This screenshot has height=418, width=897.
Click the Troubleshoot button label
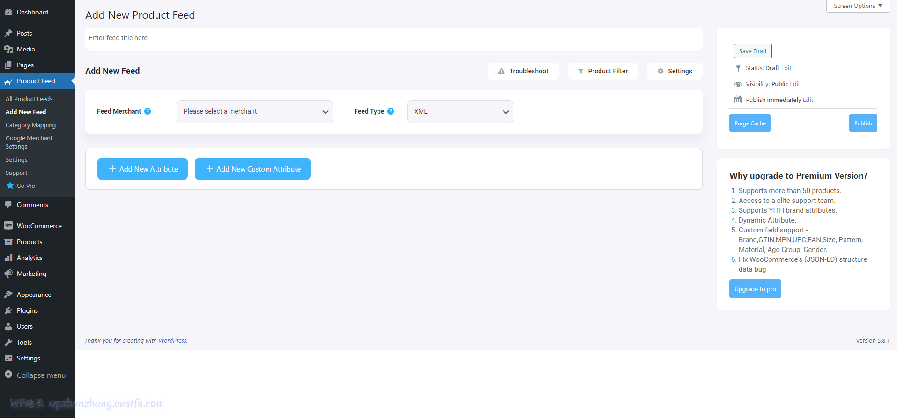(x=529, y=71)
